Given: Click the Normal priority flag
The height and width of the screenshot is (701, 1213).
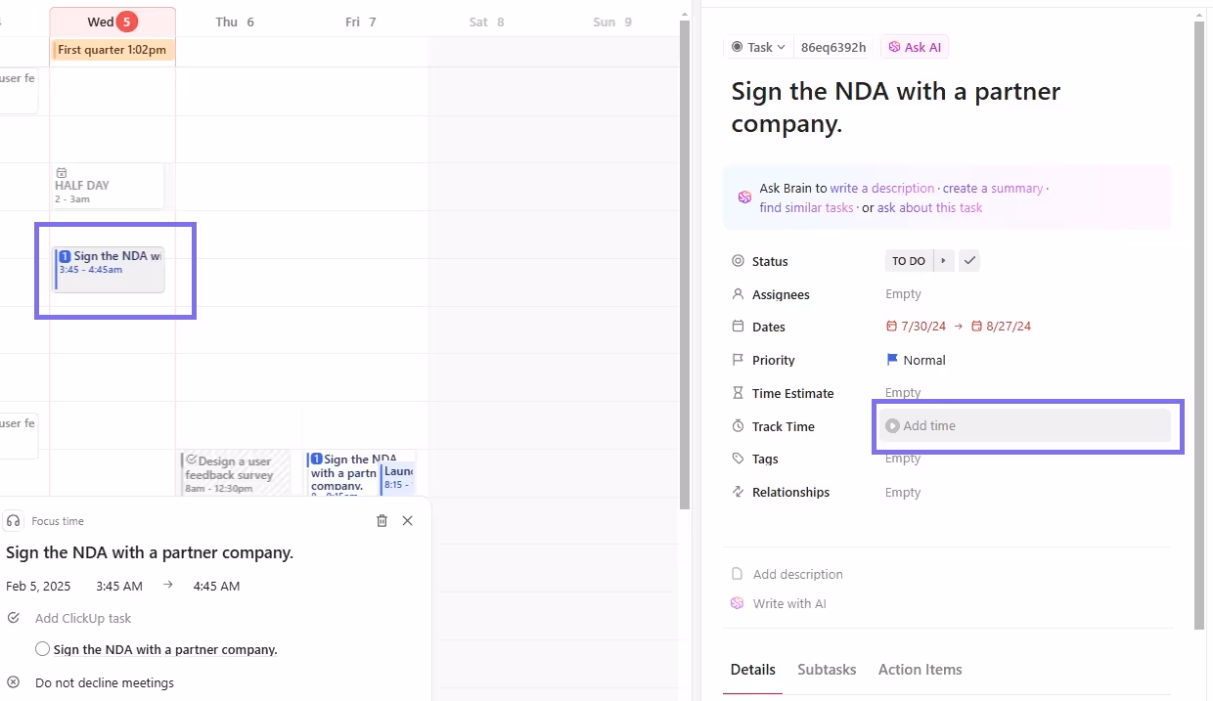Looking at the screenshot, I should [x=892, y=360].
